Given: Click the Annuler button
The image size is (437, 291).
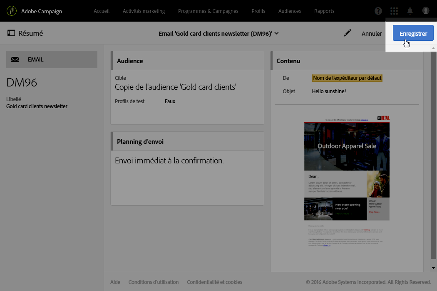Looking at the screenshot, I should click(x=372, y=34).
